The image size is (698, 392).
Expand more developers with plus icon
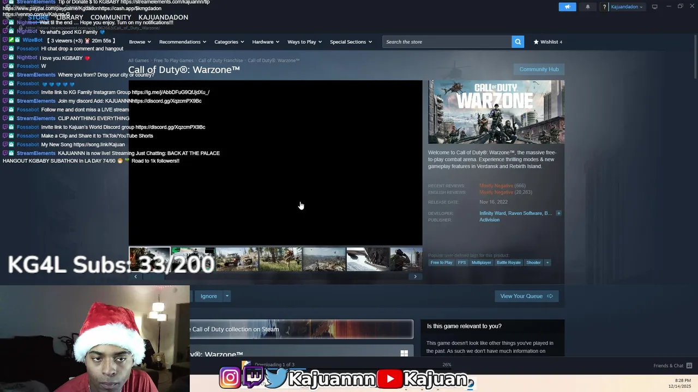click(558, 213)
